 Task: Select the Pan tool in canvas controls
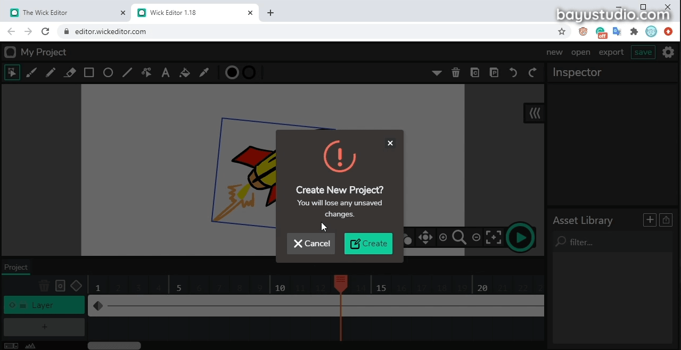pyautogui.click(x=425, y=237)
